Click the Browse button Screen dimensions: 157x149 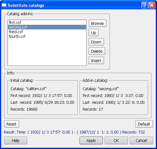98,23
